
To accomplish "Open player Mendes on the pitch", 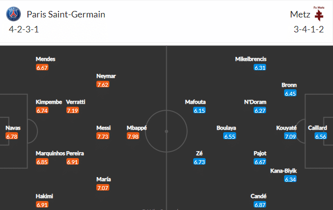I will [45, 59].
